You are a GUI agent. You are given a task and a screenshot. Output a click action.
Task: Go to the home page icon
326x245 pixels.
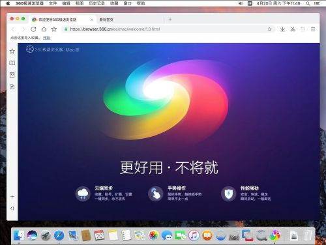point(44,29)
